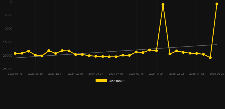The width and height of the screenshot is (225, 109).
Task: Select the data point above 2024-09-16
Action: pyautogui.click(x=136, y=52)
